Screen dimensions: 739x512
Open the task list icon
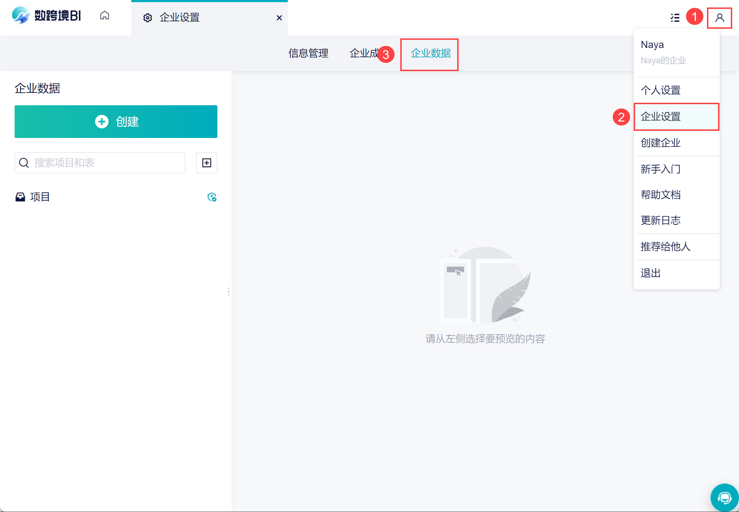(x=675, y=18)
